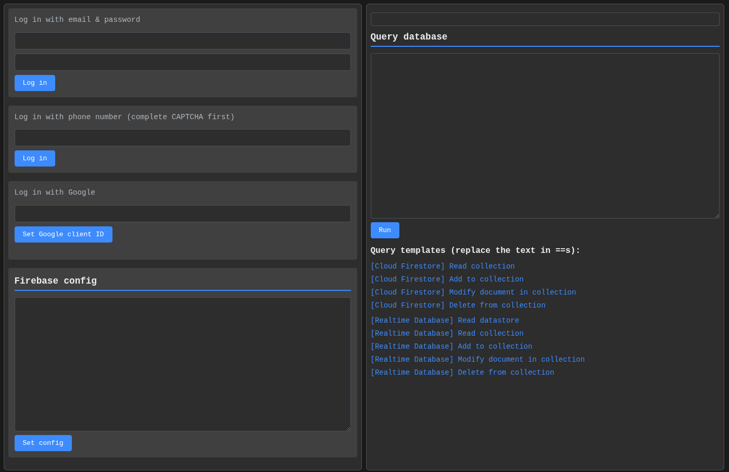Click Set Google client ID button
The image size is (729, 472).
tap(64, 234)
